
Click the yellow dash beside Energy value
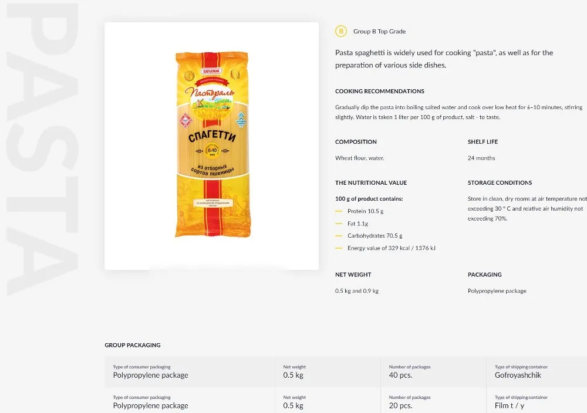coord(339,248)
